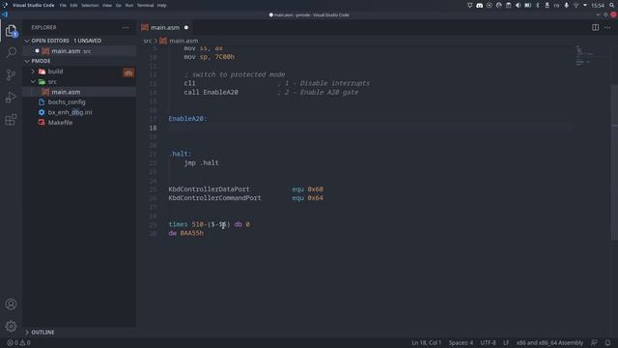This screenshot has height=348, width=618.
Task: Click the unsaved dot on main.asm tab
Action: click(x=186, y=28)
